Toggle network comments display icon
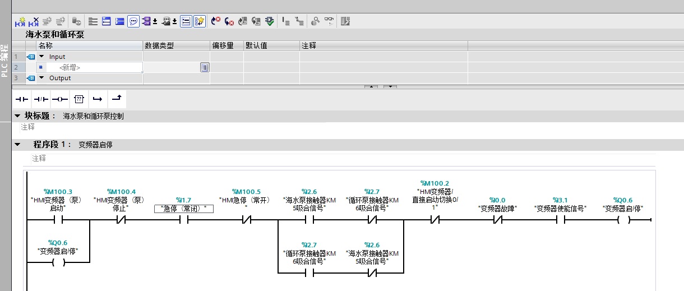684x291 pixels. [186, 21]
